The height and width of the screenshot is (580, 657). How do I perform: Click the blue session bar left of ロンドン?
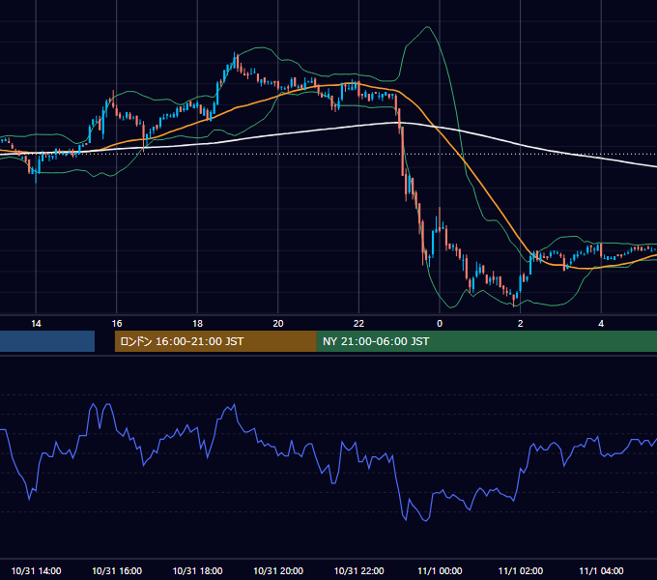pos(47,341)
